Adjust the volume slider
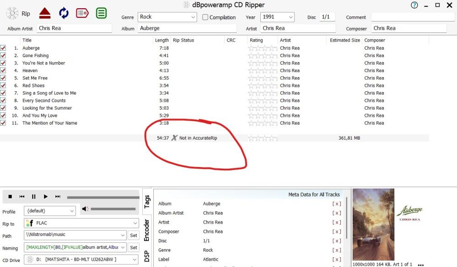The image size is (457, 267). pyautogui.click(x=113, y=209)
